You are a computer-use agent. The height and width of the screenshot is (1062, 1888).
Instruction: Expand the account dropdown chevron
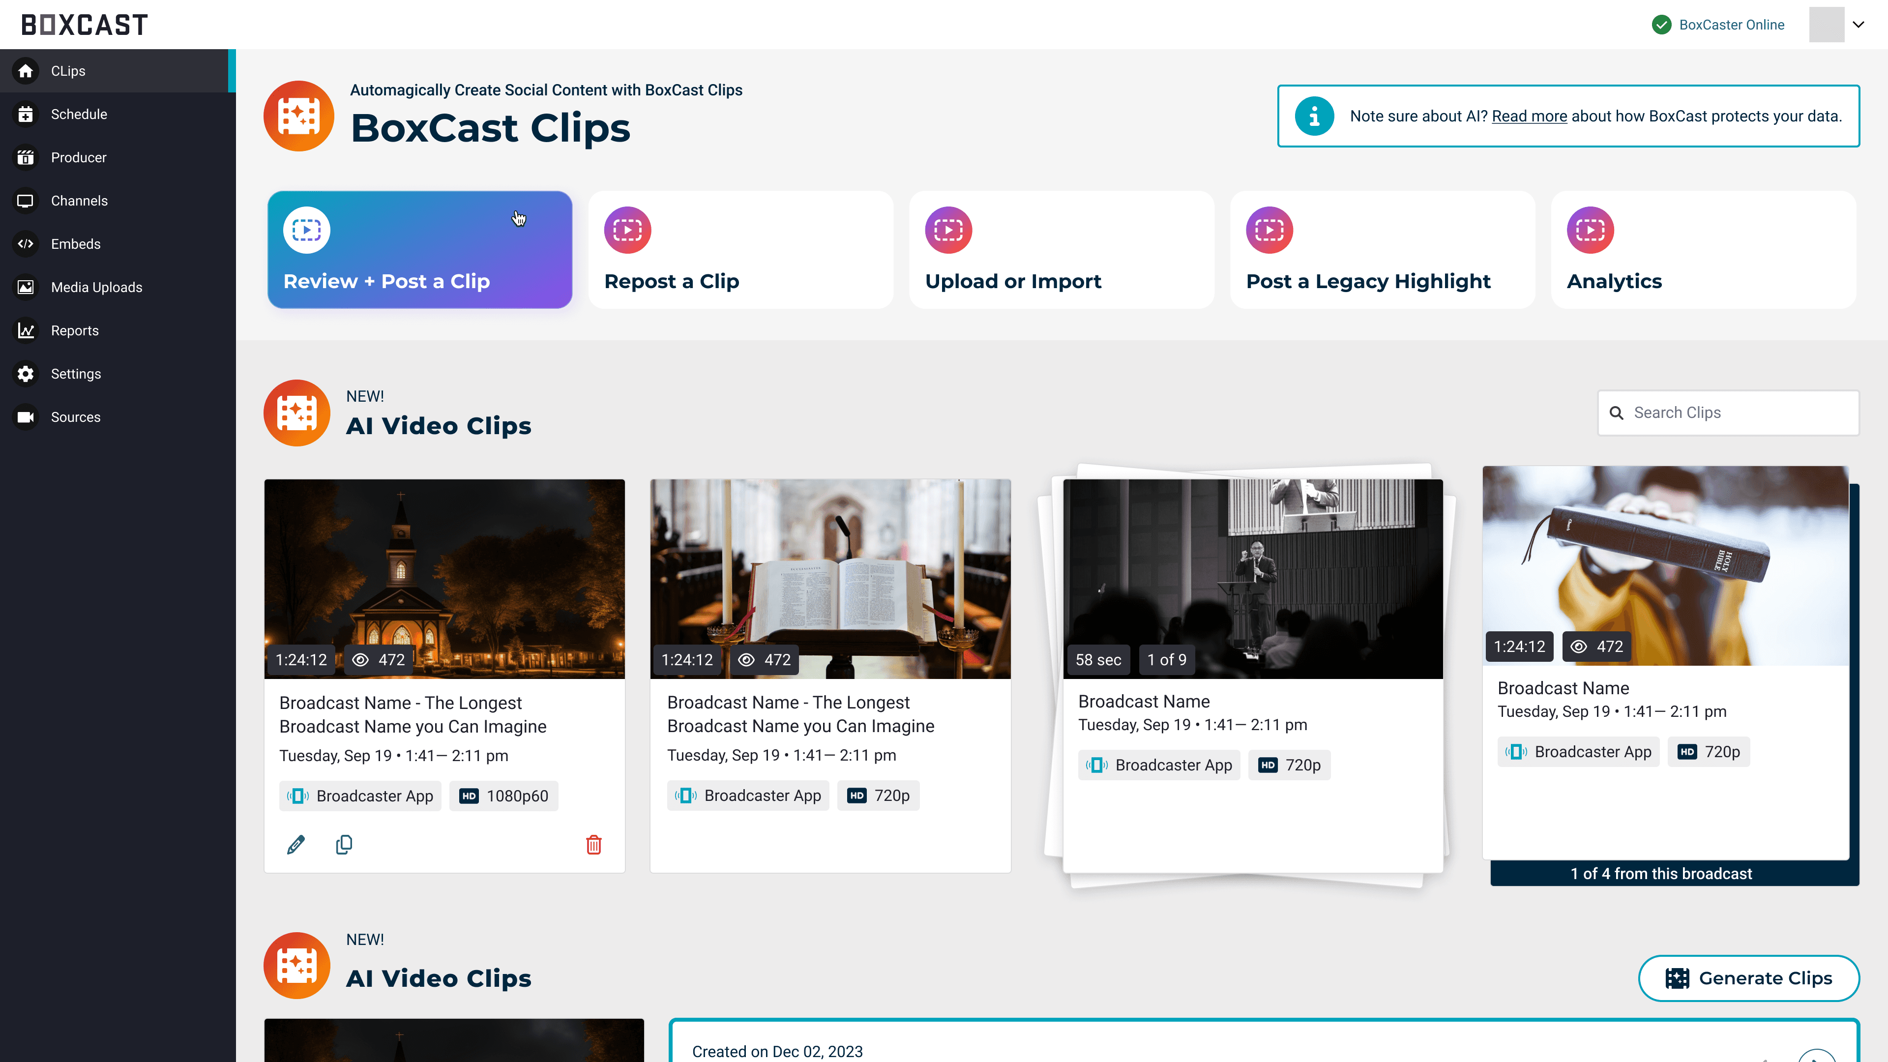(1858, 24)
